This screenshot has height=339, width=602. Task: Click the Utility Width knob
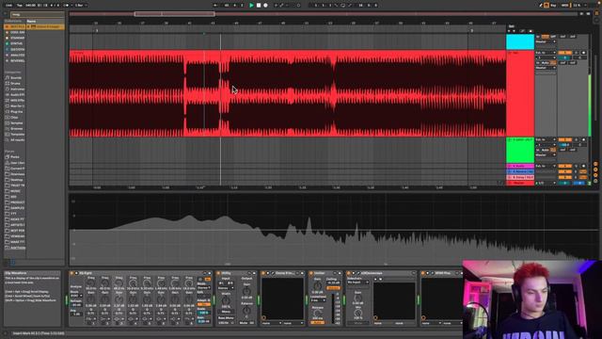(226, 300)
